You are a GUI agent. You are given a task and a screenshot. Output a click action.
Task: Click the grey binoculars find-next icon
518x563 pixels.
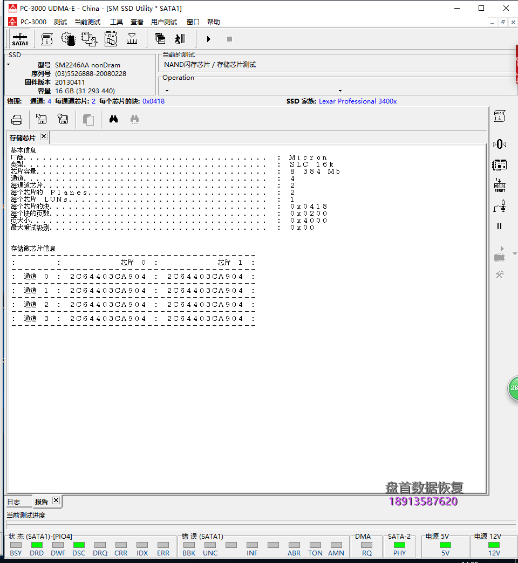click(135, 119)
